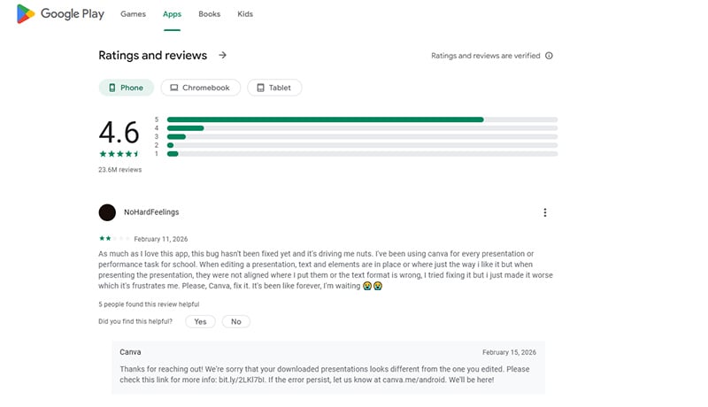
Task: Click the 4.6 star rating row
Action: (119, 153)
